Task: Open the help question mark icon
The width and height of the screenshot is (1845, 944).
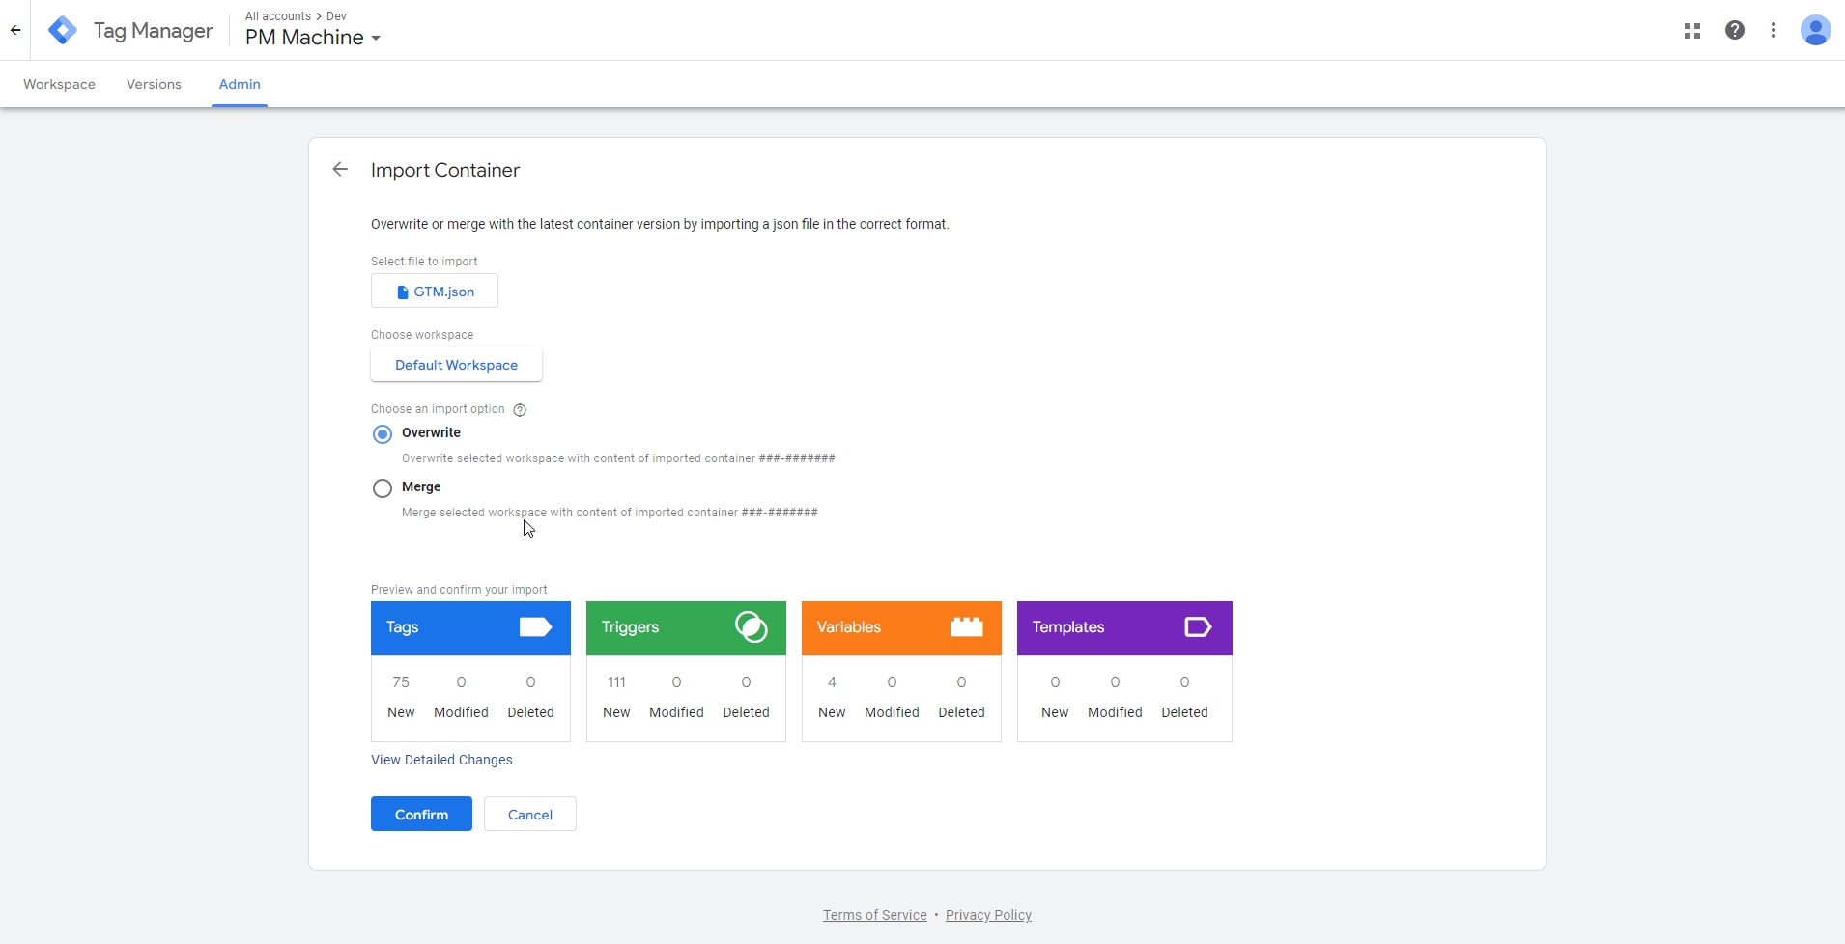Action: (x=1735, y=31)
